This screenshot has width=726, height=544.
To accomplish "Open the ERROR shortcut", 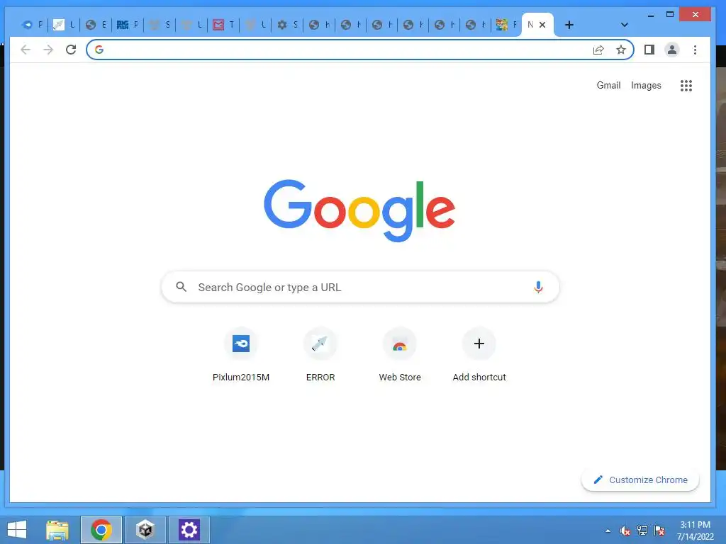I will pyautogui.click(x=320, y=355).
